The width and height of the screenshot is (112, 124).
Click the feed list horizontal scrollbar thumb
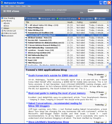(49, 67)
